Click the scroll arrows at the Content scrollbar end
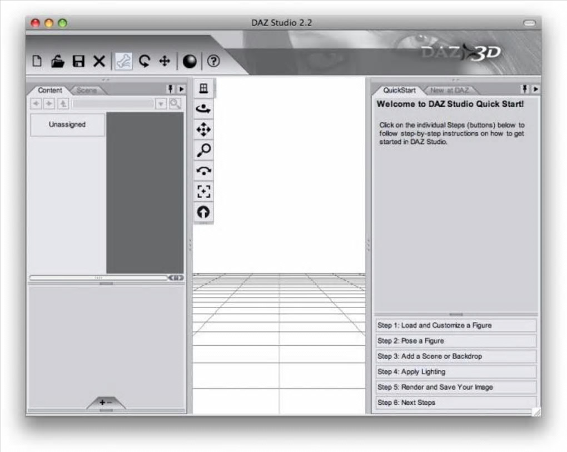567x452 pixels. pyautogui.click(x=176, y=278)
